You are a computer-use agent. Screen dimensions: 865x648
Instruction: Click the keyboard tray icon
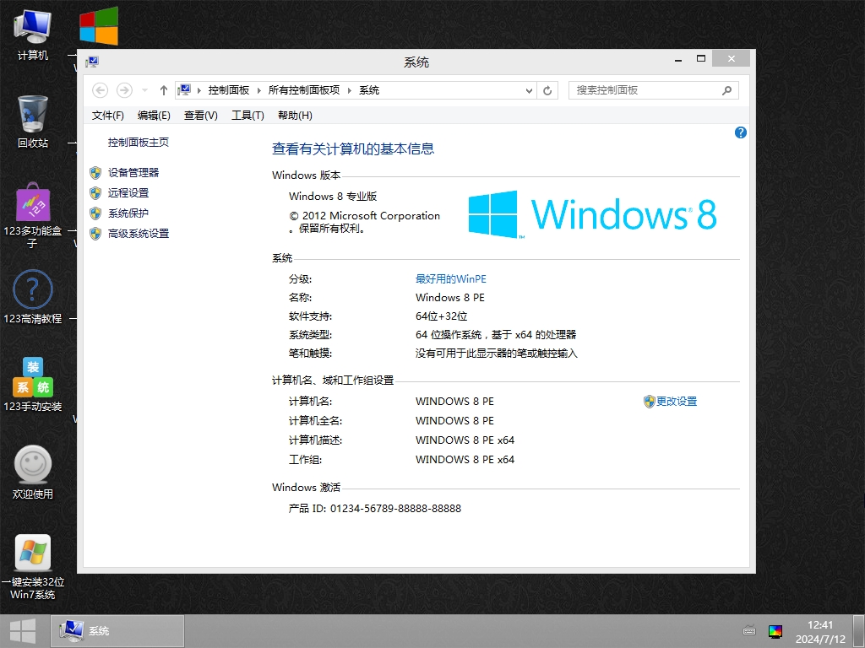click(749, 631)
